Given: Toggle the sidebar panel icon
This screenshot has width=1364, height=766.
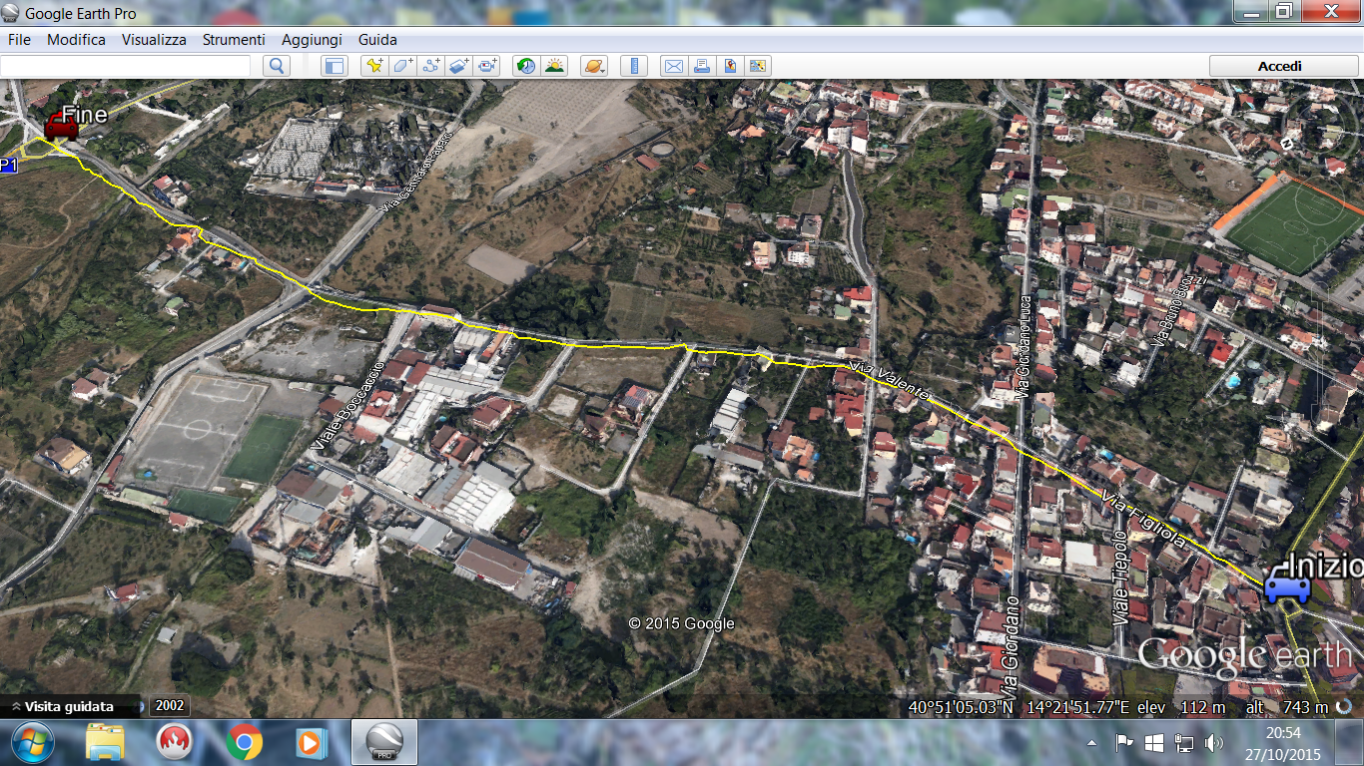Looking at the screenshot, I should (x=334, y=66).
